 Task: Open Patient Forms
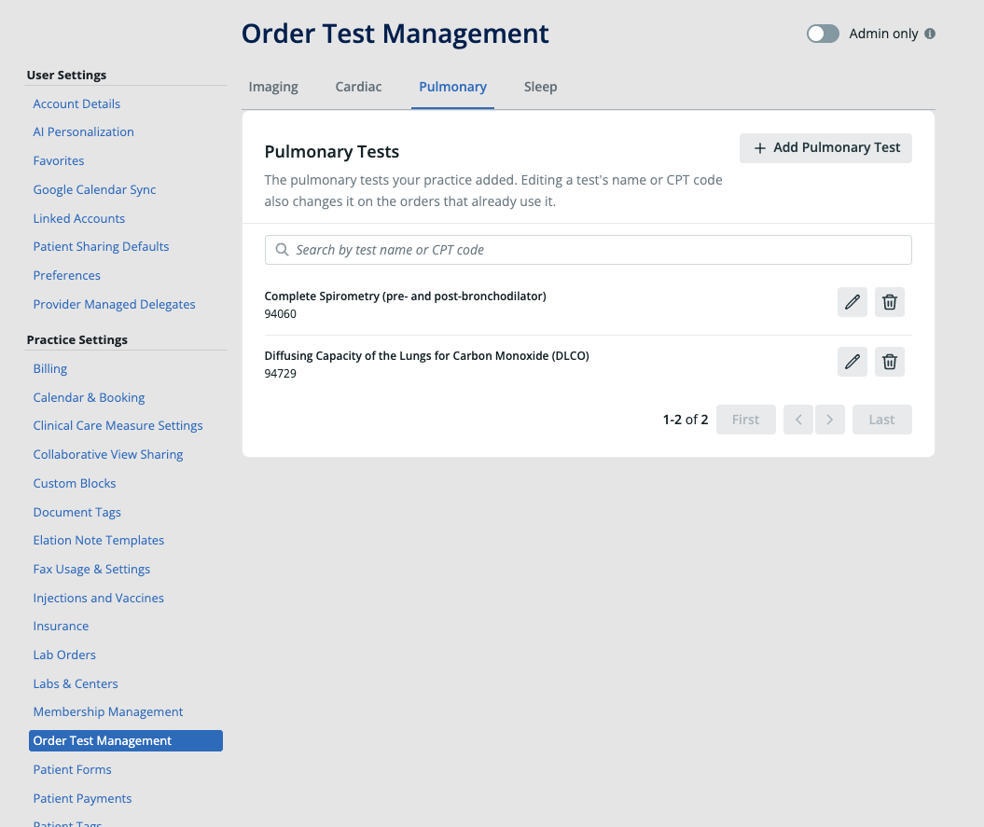[x=72, y=769]
